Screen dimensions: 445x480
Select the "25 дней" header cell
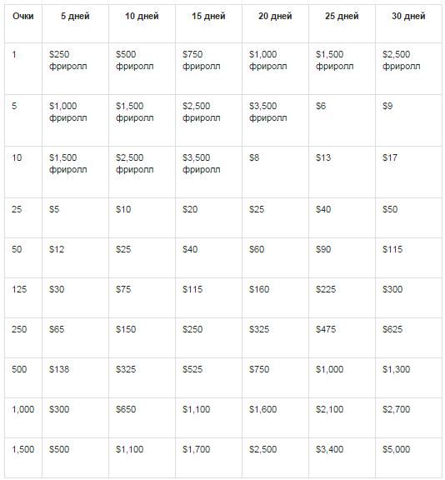point(342,24)
